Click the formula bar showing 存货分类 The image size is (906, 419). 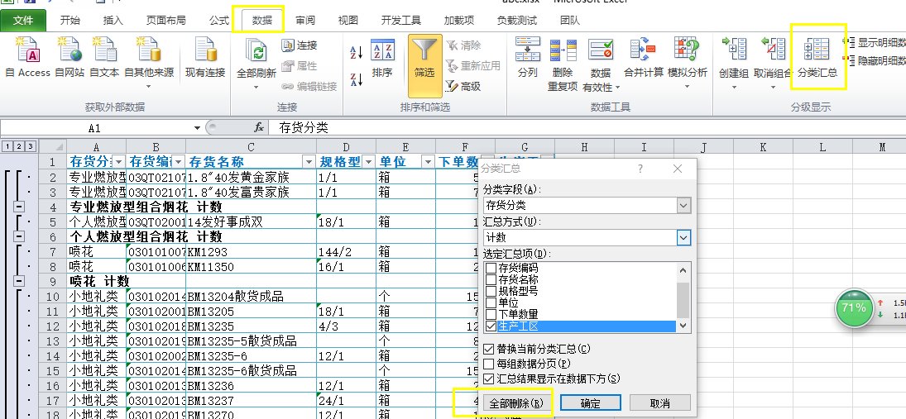click(x=589, y=127)
